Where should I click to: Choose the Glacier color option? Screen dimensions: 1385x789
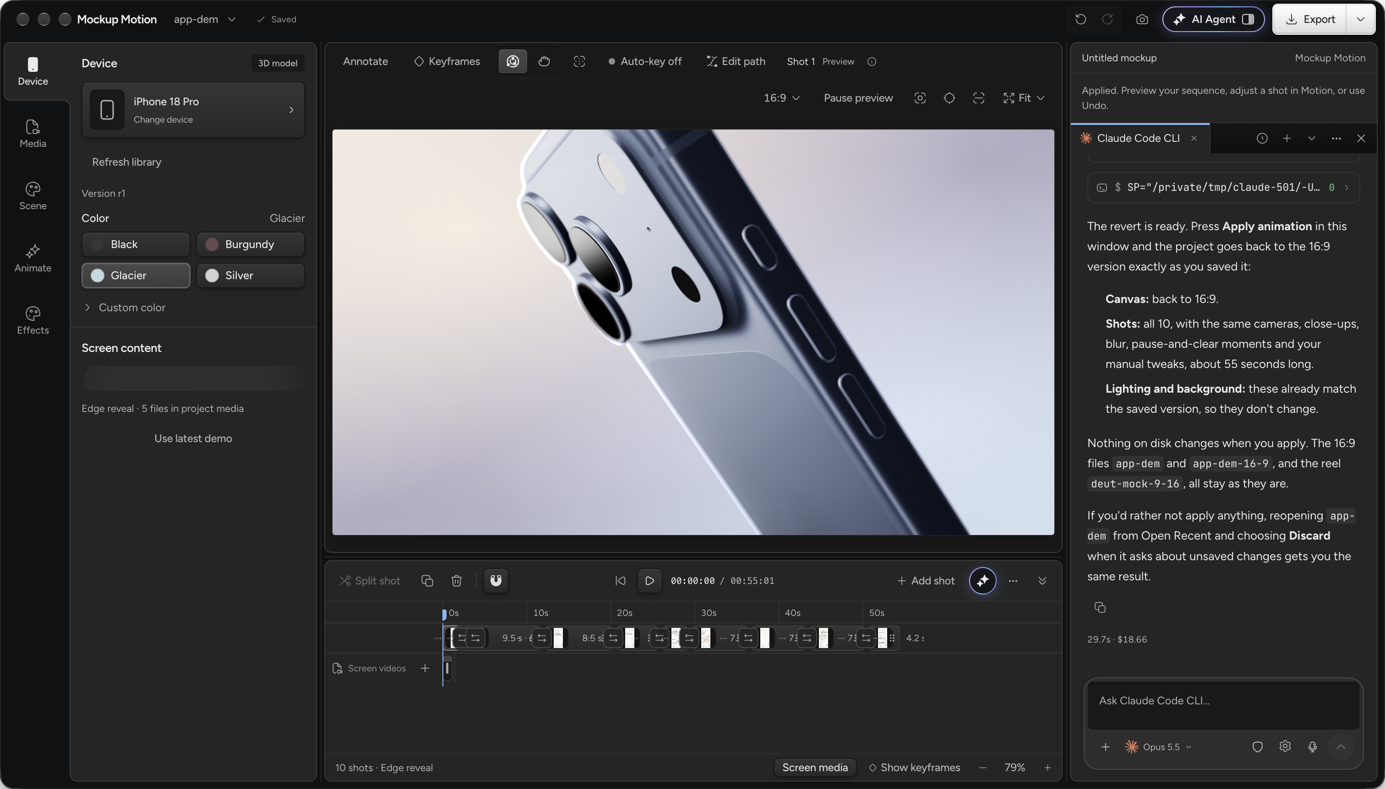[x=136, y=276]
